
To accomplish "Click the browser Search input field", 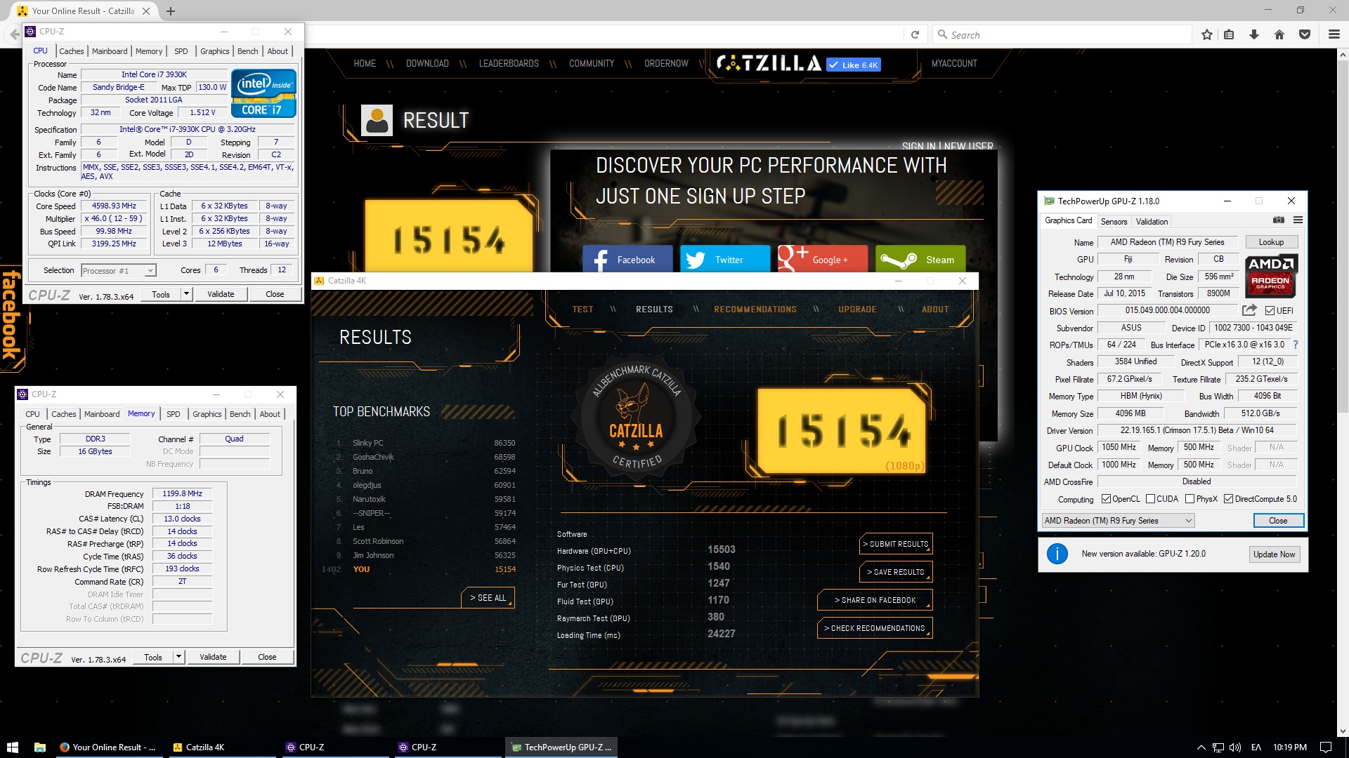I will tap(1062, 34).
